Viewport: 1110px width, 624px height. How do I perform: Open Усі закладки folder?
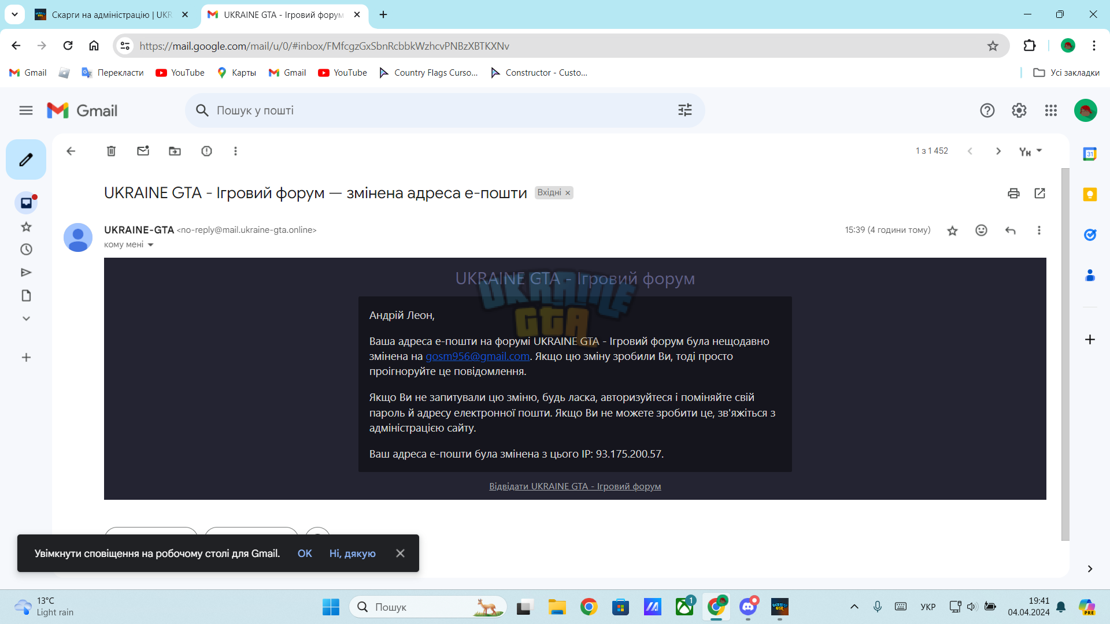click(1067, 73)
